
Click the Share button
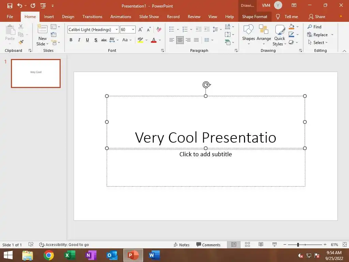click(317, 16)
